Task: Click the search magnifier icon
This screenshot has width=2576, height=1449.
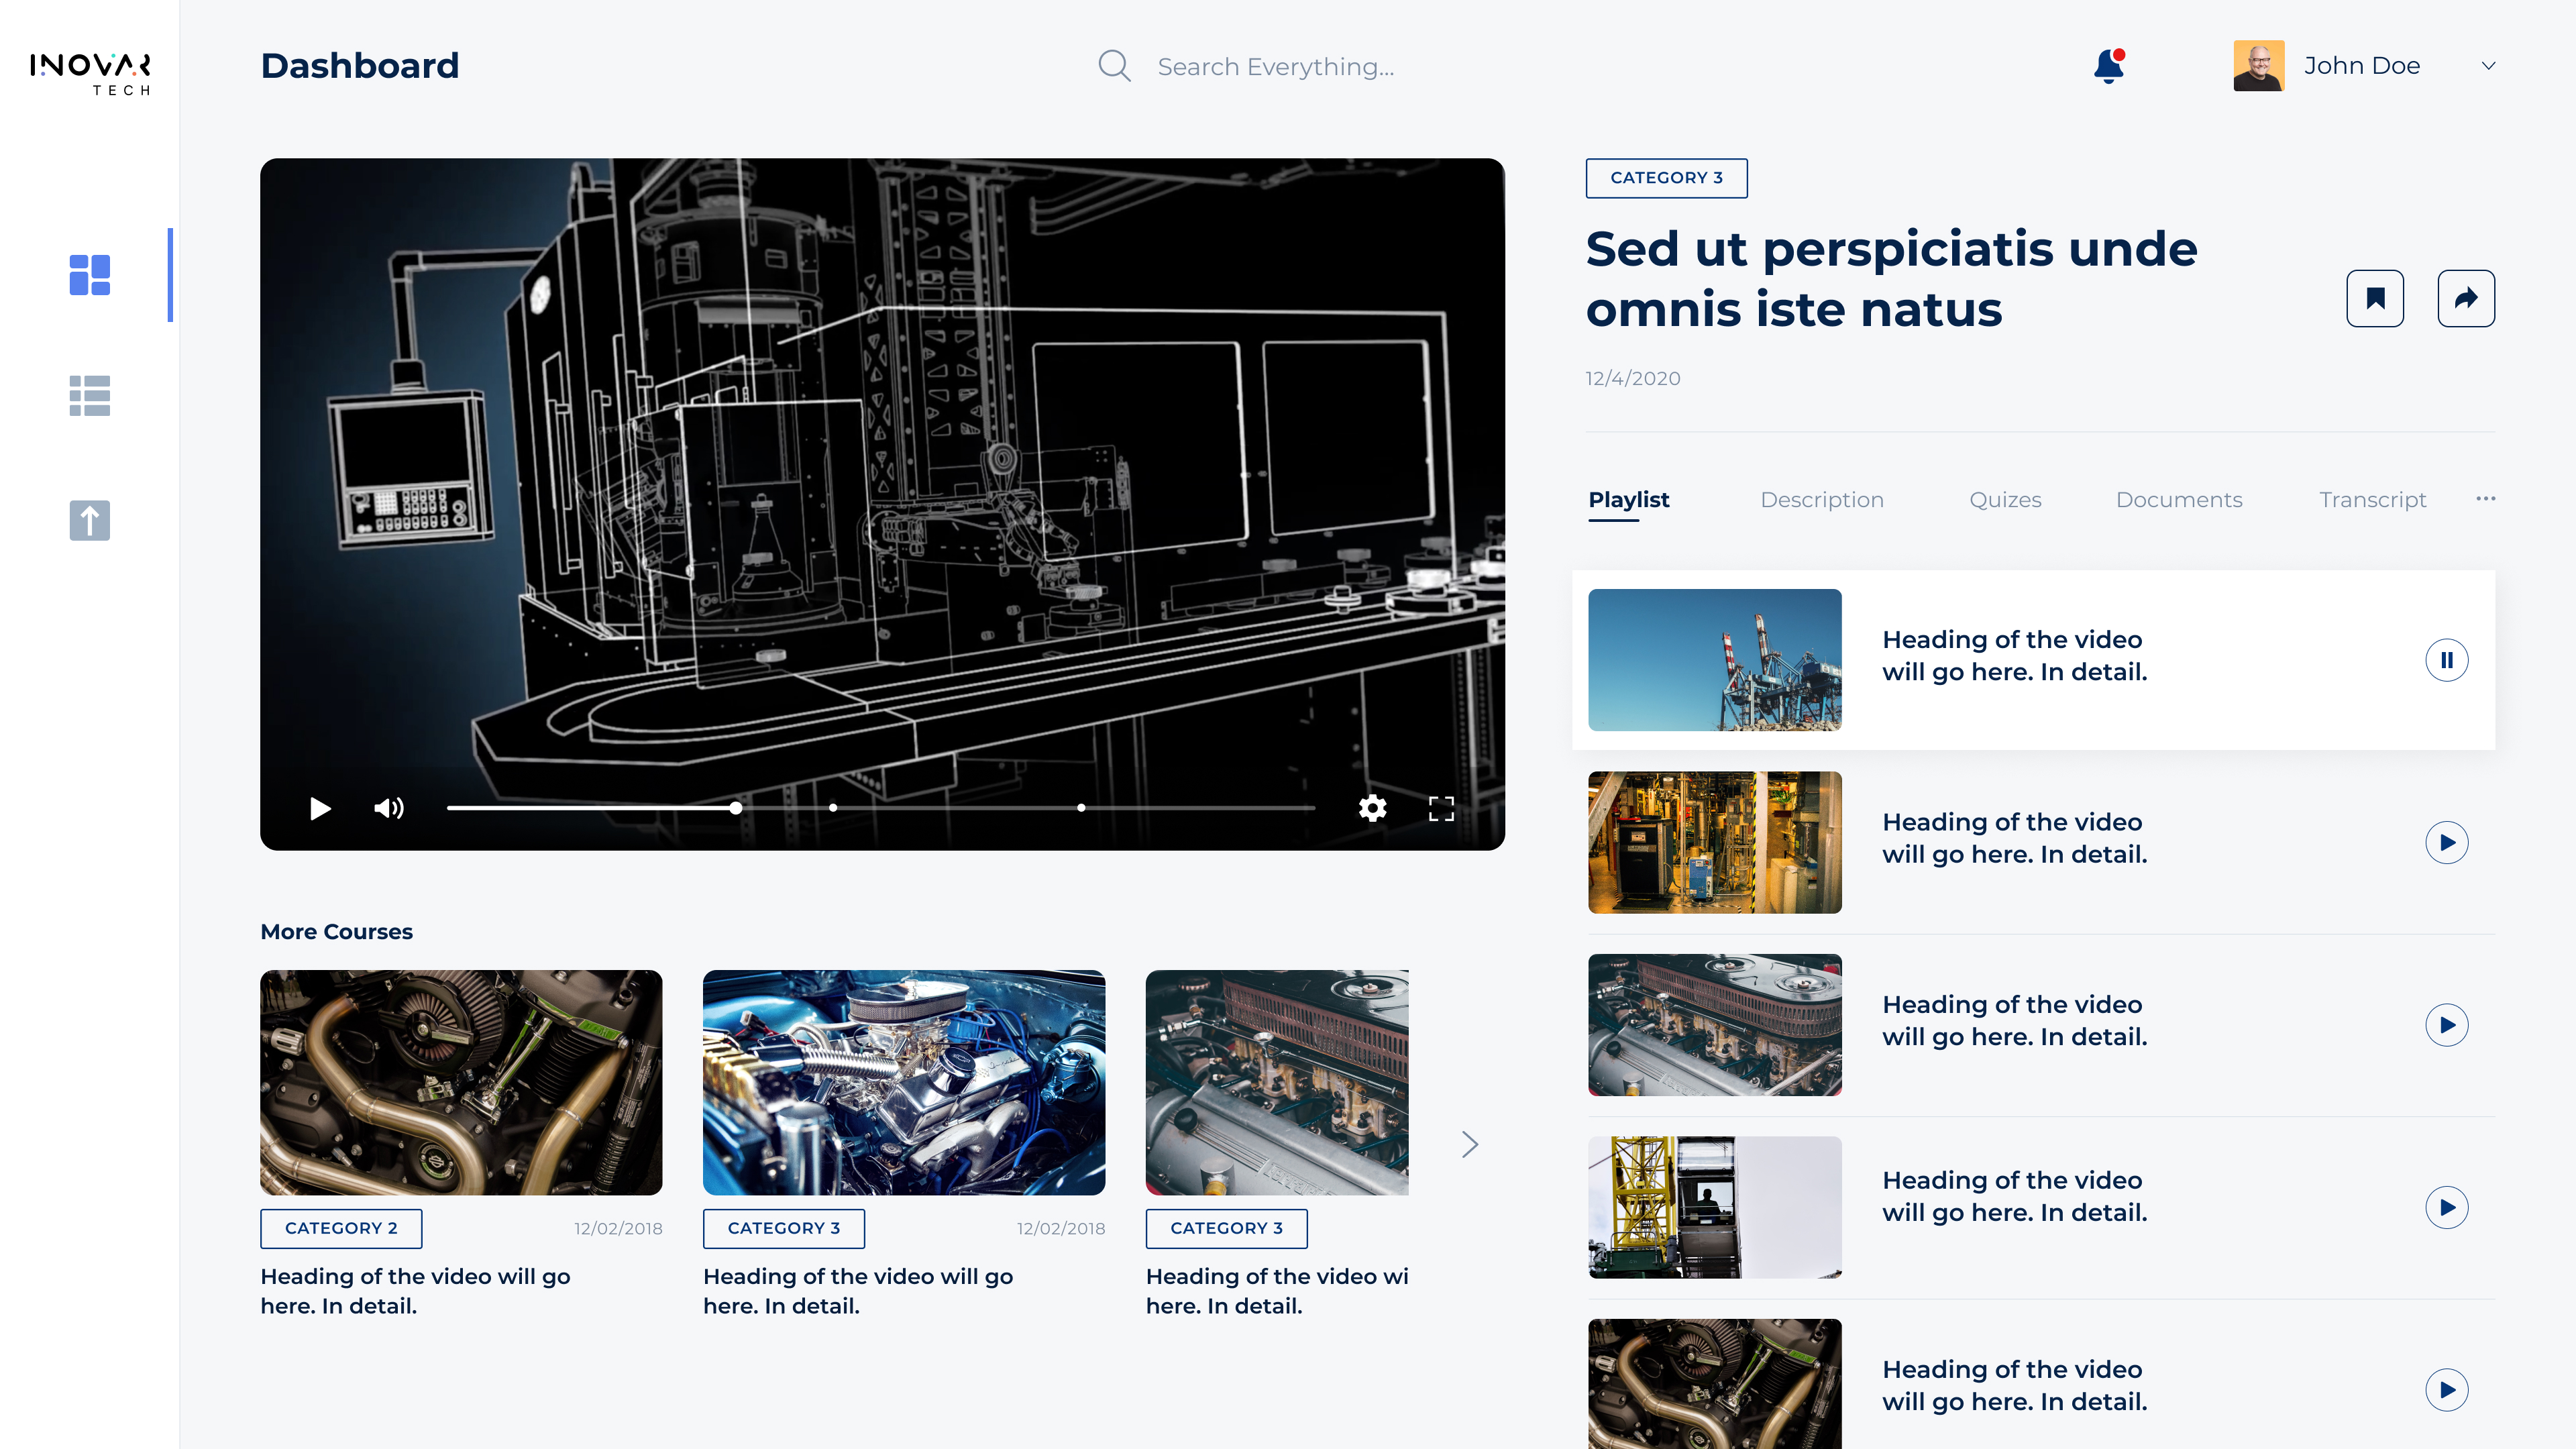Action: pos(1114,66)
